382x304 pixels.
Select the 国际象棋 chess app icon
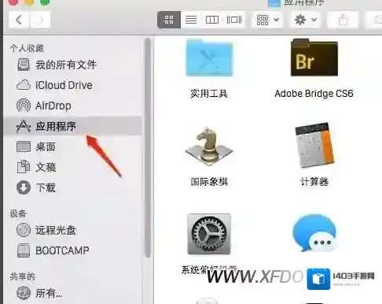209,146
